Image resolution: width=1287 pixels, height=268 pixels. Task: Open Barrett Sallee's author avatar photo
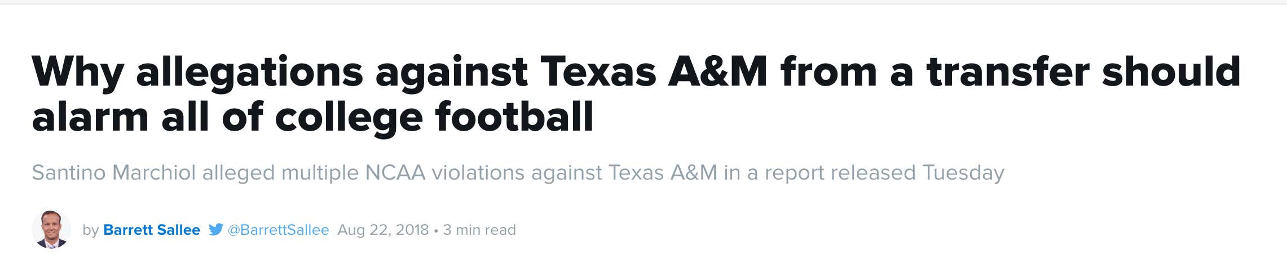click(x=51, y=230)
